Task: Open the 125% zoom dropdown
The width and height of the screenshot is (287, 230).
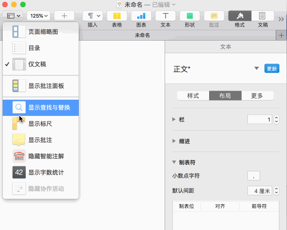Action: 38,15
